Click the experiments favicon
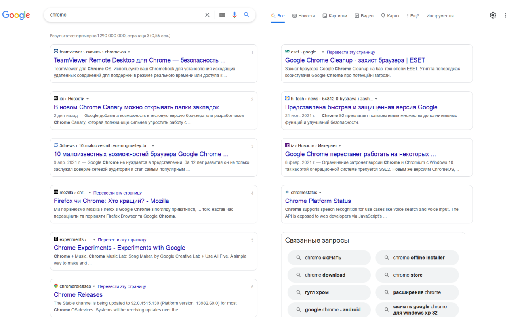The image size is (507, 317). pyautogui.click(x=56, y=239)
